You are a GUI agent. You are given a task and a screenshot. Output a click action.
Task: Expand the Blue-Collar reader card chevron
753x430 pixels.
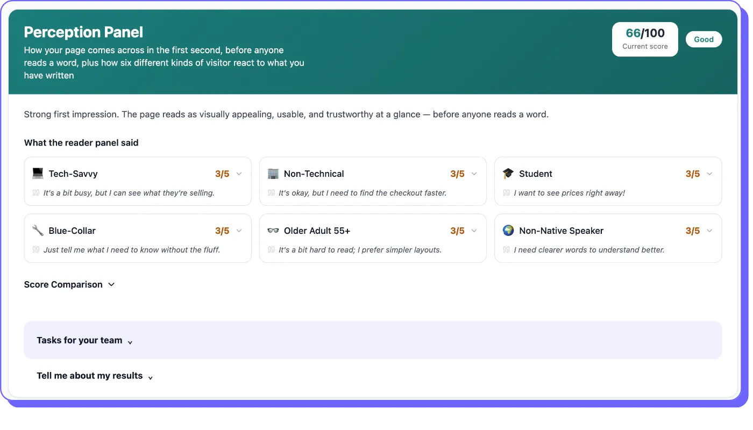click(x=239, y=231)
